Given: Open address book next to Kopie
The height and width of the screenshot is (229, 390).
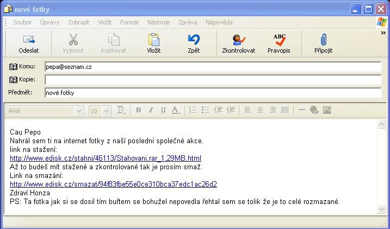Looking at the screenshot, I should pyautogui.click(x=14, y=80).
